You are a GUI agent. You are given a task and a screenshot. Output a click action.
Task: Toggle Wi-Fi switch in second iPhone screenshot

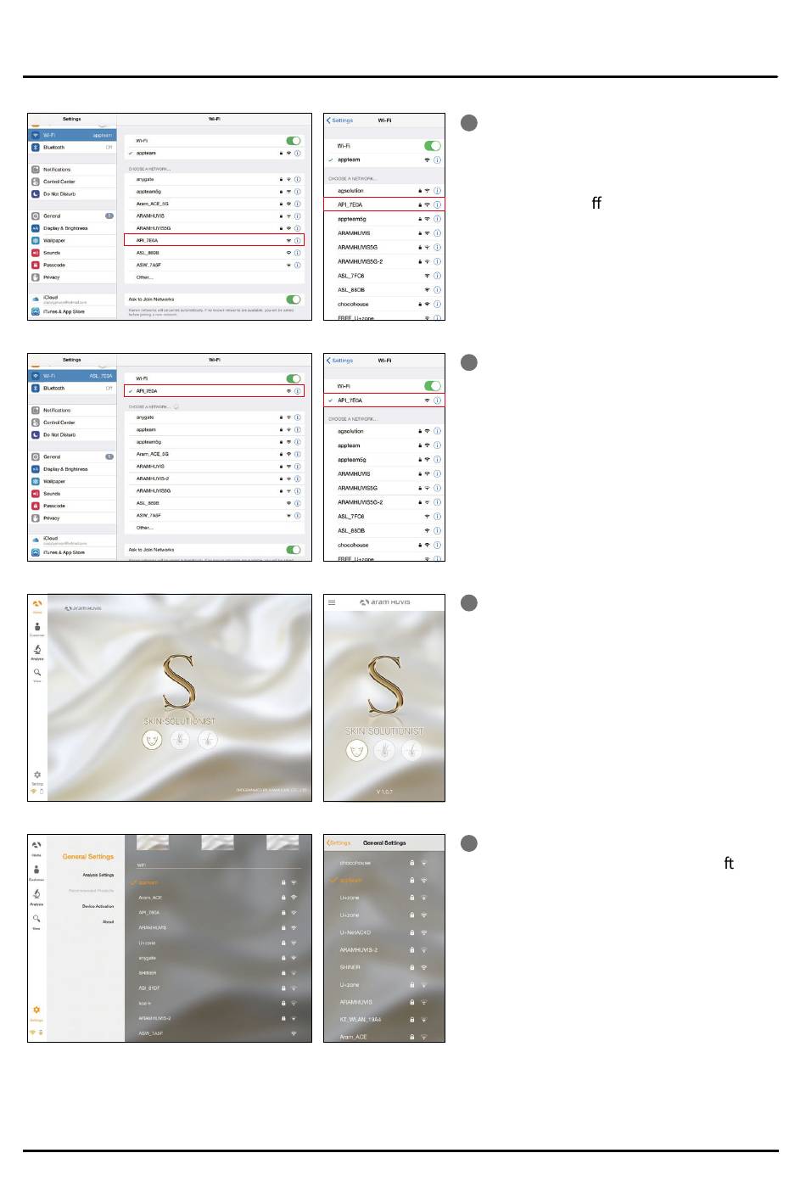tap(433, 386)
